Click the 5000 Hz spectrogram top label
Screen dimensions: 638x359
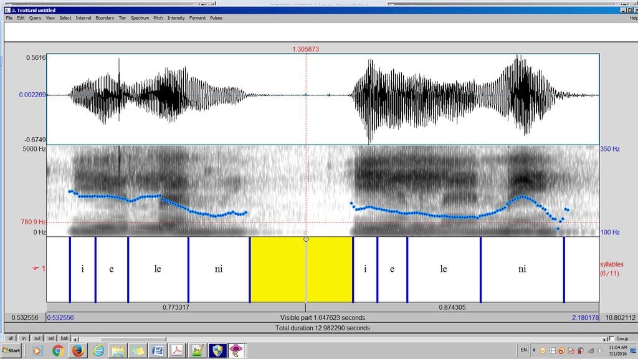tap(34, 149)
